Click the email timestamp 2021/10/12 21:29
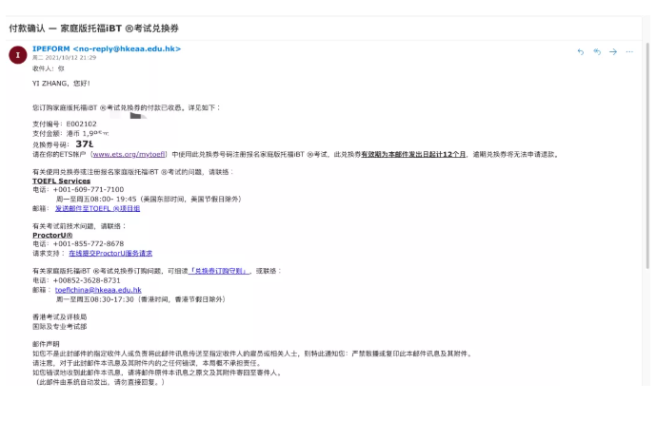The height and width of the screenshot is (421, 657). (x=62, y=58)
